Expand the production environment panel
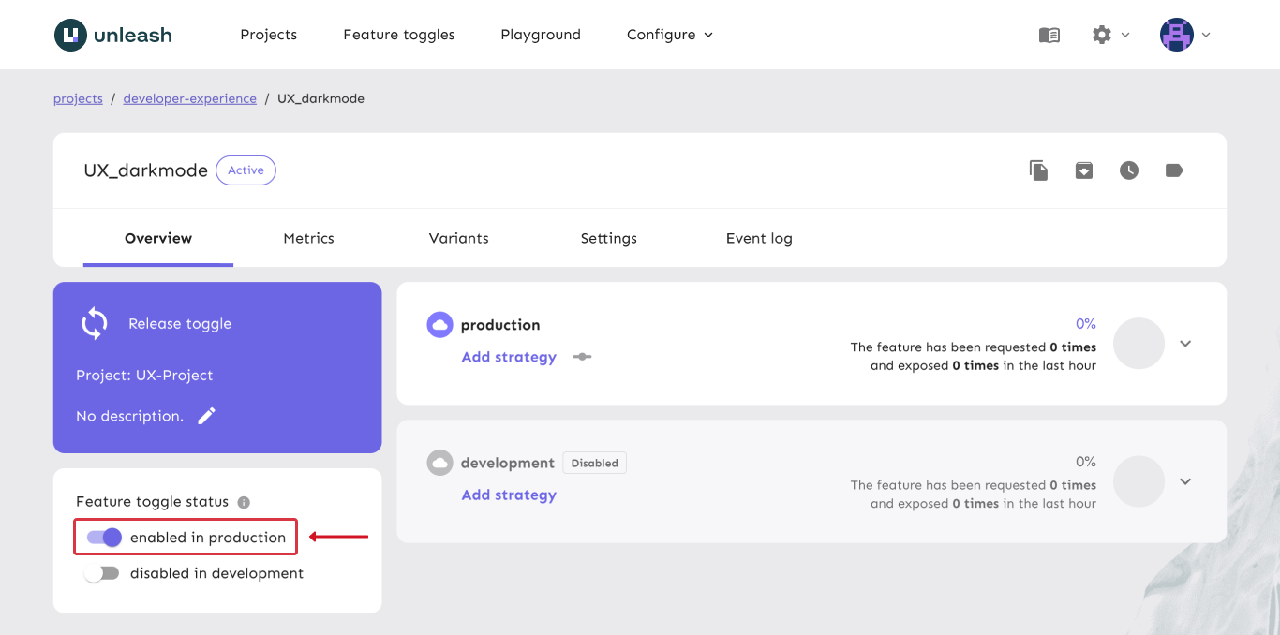Image resolution: width=1280 pixels, height=635 pixels. [1185, 344]
